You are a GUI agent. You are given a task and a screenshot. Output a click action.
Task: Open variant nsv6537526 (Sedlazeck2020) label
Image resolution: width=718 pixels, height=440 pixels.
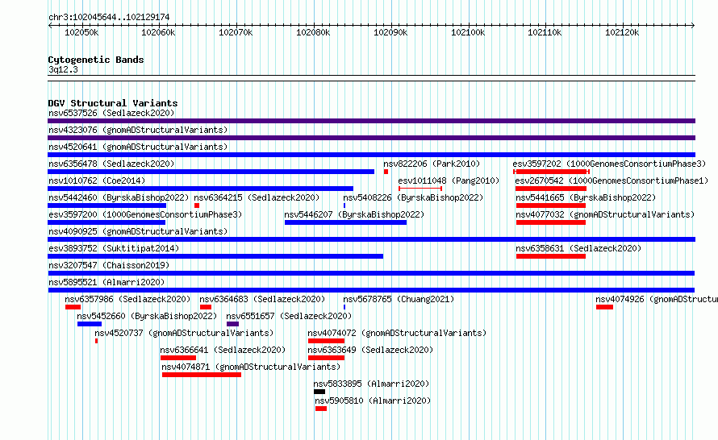[x=111, y=113]
